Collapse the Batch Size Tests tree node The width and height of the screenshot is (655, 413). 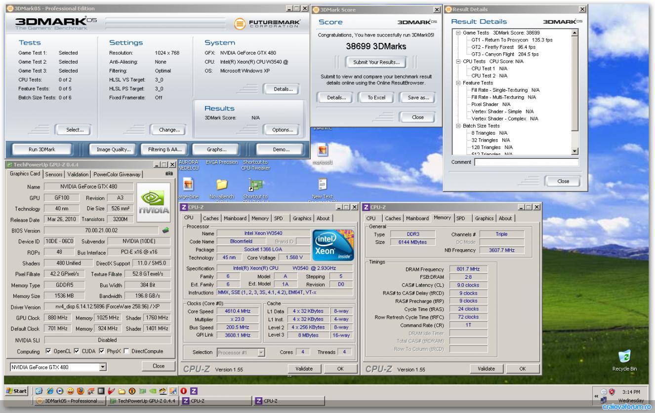click(x=458, y=126)
